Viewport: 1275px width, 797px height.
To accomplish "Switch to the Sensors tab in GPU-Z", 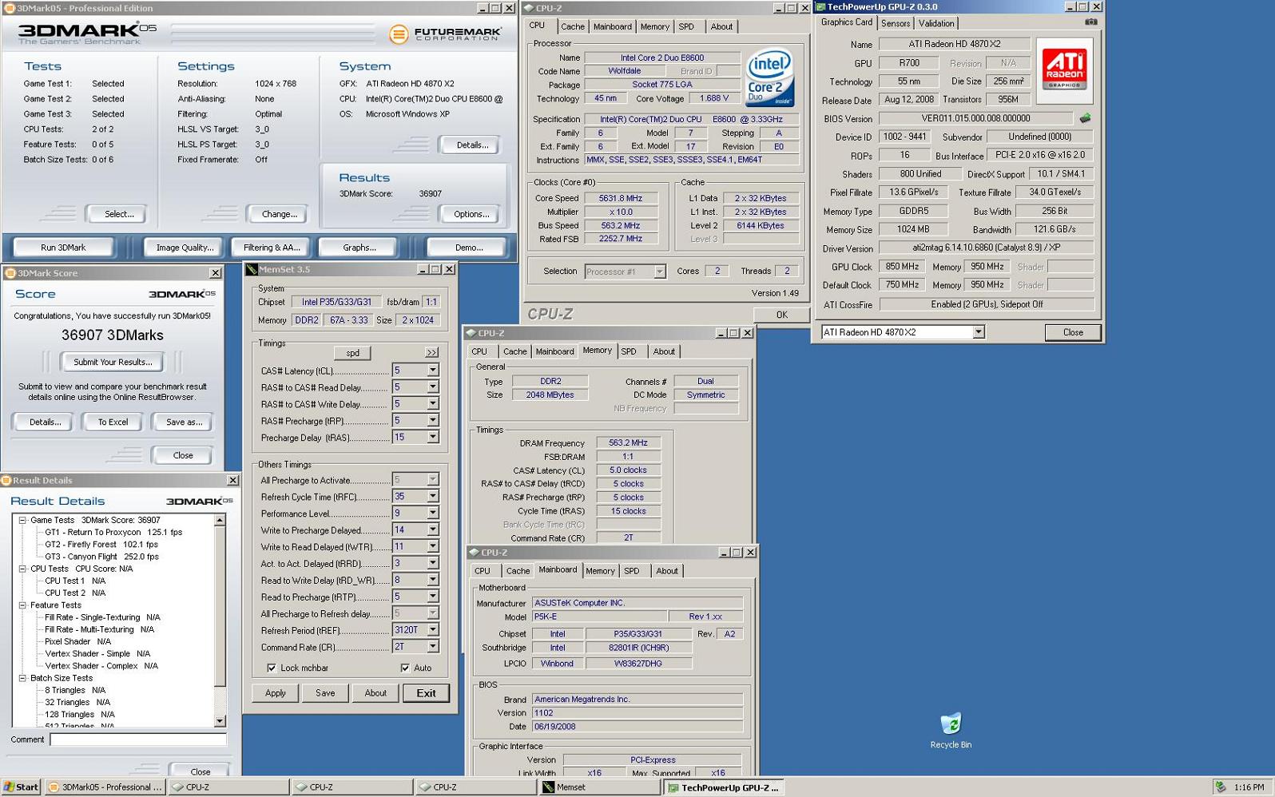I will [x=896, y=24].
